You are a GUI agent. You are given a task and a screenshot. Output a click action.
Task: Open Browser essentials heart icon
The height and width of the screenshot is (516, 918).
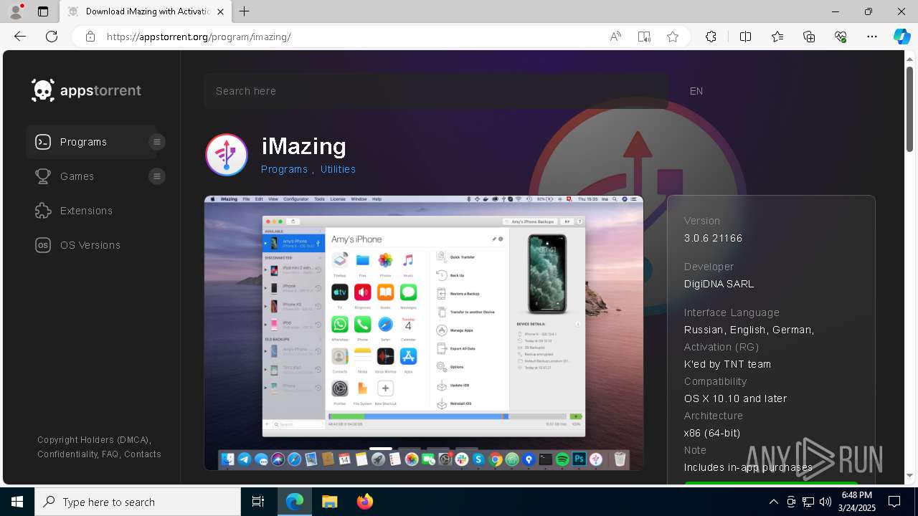pyautogui.click(x=841, y=37)
